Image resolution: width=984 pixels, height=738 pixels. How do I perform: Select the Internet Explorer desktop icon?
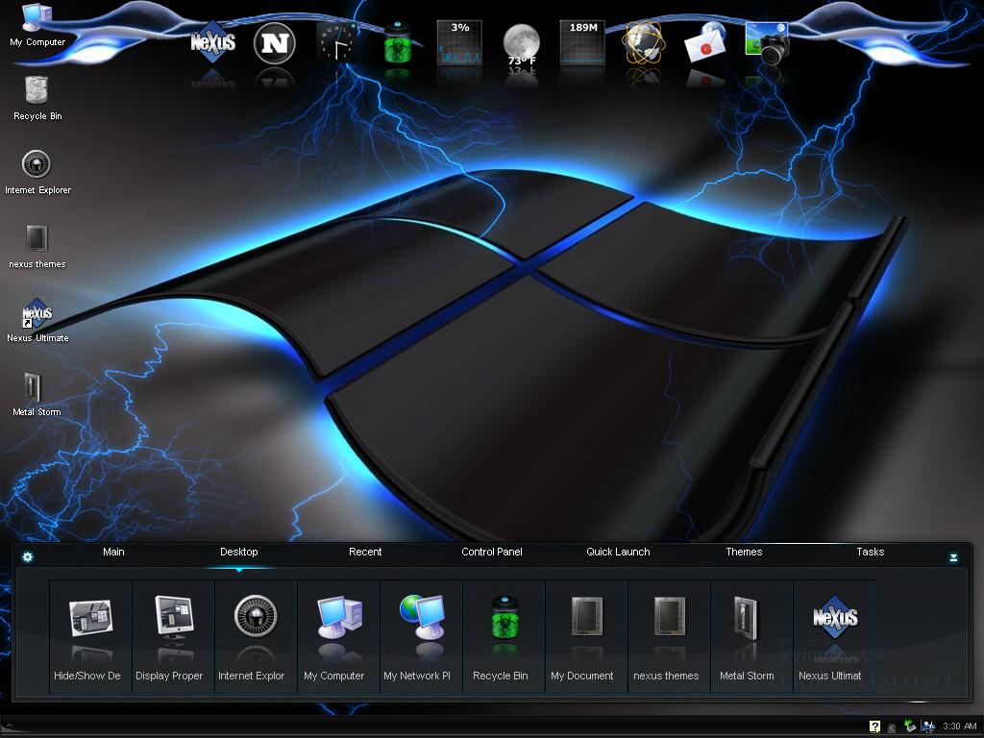[x=37, y=172]
